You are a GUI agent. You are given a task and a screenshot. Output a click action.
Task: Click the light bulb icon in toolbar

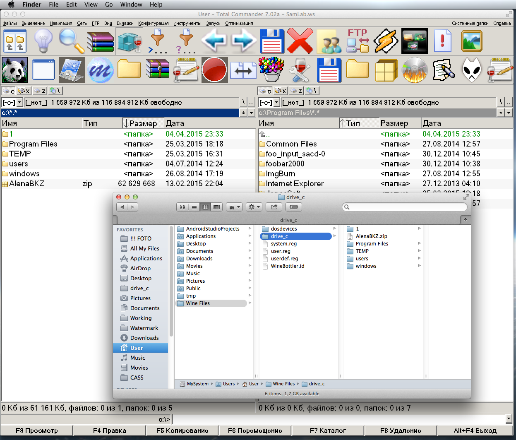click(43, 41)
